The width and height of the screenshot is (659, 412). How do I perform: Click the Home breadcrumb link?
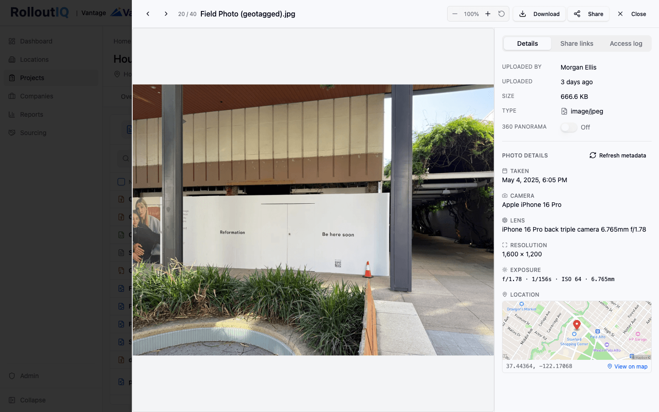pyautogui.click(x=122, y=41)
